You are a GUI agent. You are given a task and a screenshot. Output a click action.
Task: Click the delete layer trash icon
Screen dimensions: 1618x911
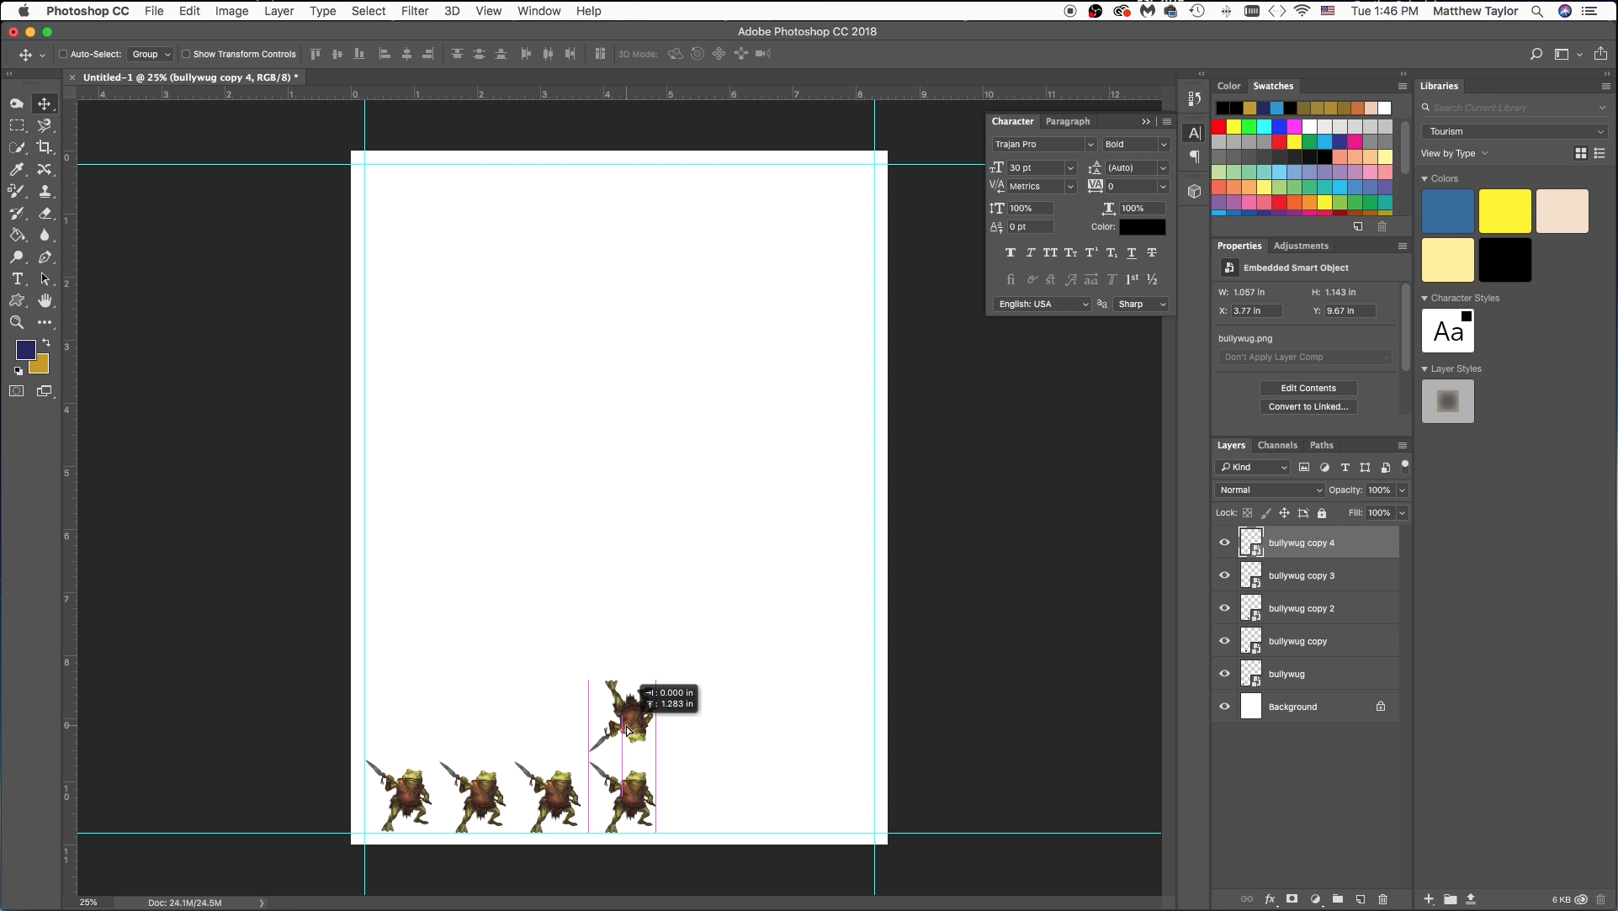tap(1382, 899)
